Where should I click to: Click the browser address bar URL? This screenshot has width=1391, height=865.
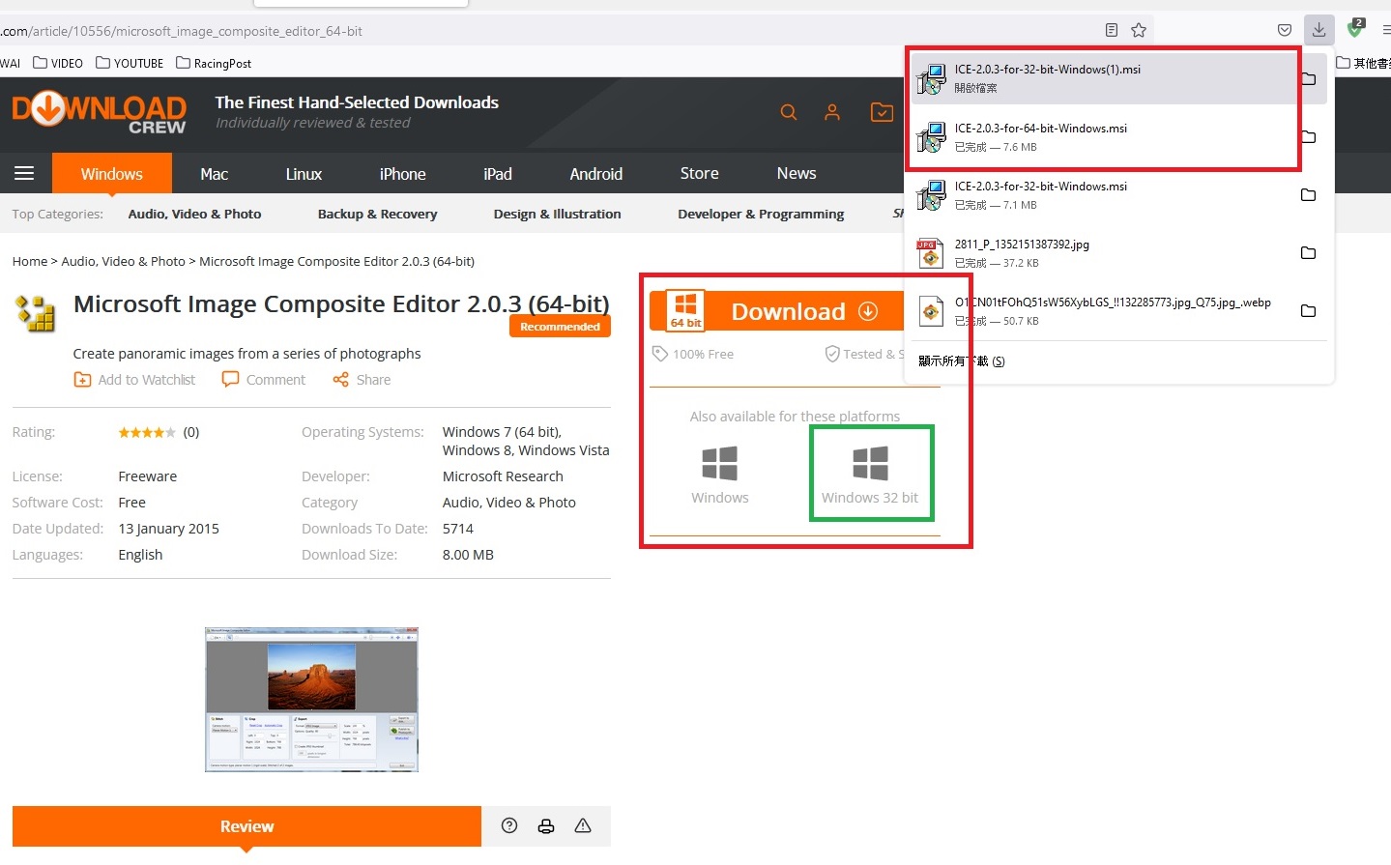click(182, 31)
